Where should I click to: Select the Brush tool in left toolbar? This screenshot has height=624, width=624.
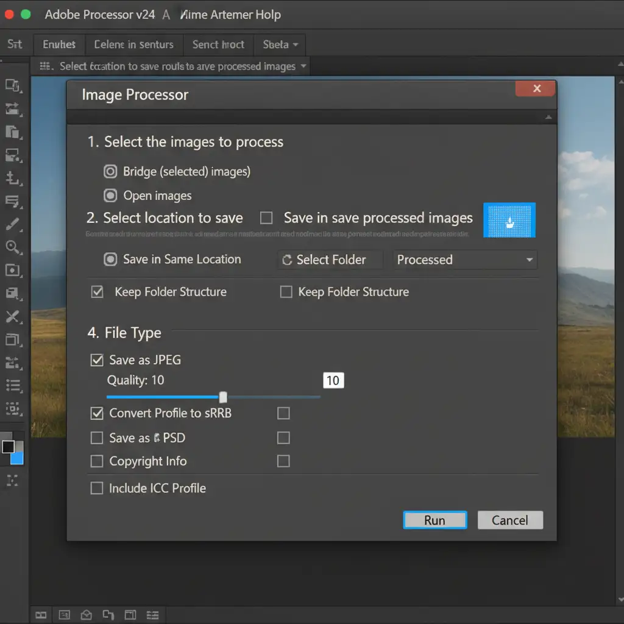tap(13, 225)
